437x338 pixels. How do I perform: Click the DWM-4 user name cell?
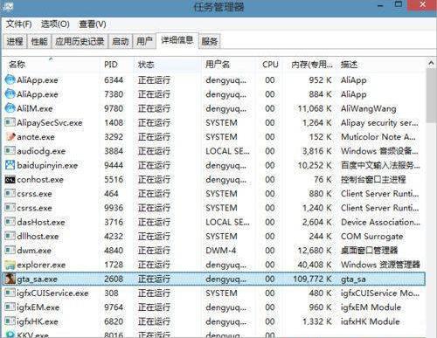220,251
